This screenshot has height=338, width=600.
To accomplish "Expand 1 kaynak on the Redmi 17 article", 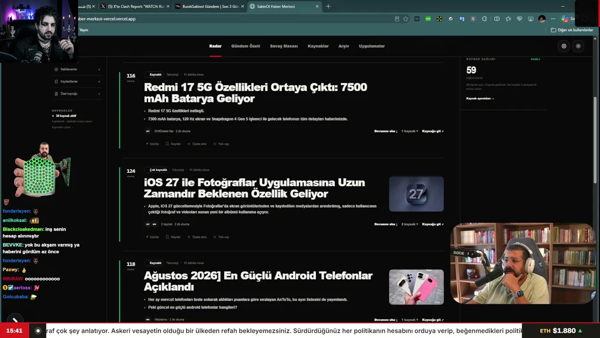I will [x=409, y=131].
